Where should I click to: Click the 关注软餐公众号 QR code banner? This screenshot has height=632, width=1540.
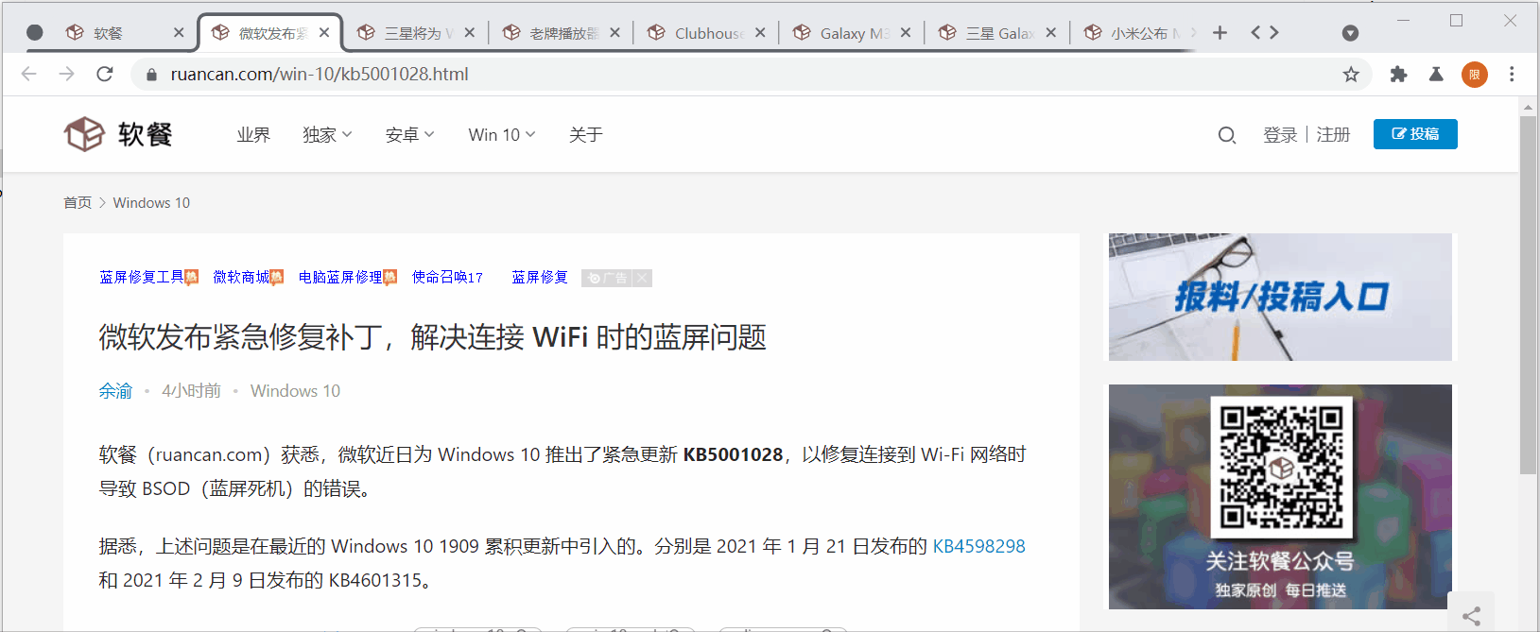[x=1280, y=497]
